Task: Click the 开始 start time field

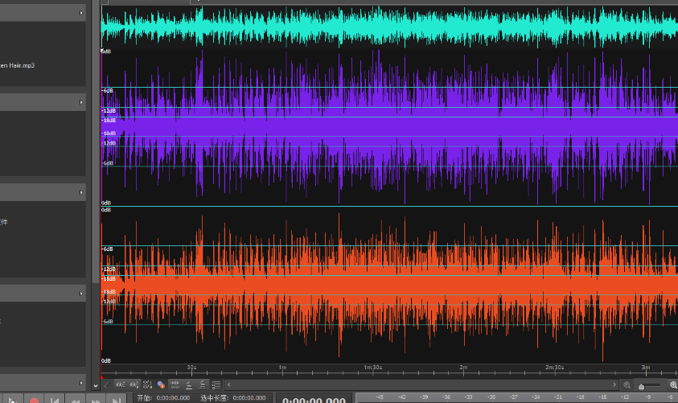Action: 173,398
